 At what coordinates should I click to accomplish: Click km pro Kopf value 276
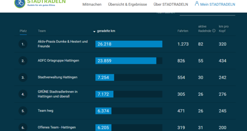[x=222, y=94]
